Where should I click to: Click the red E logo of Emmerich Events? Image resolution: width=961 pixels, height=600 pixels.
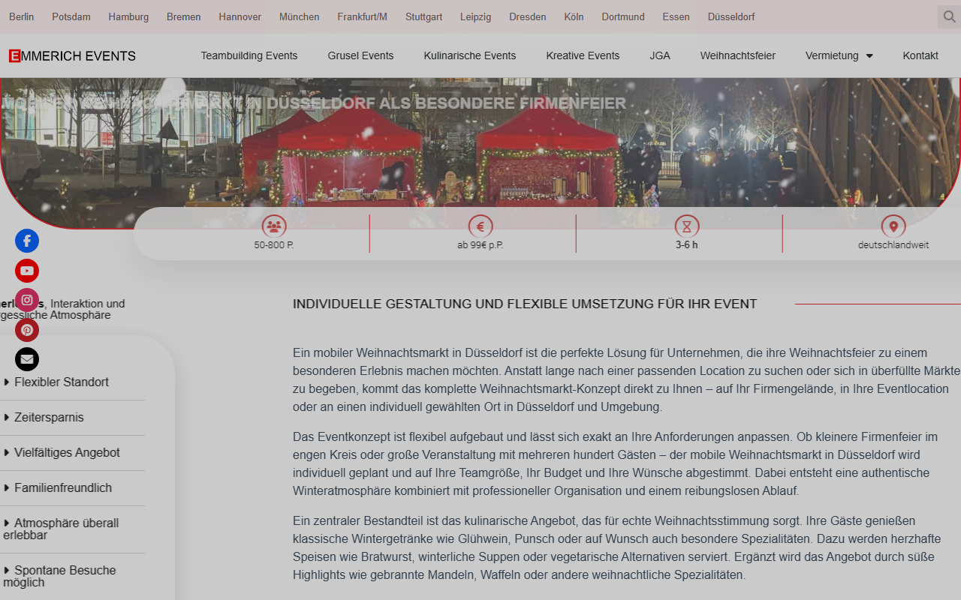14,55
